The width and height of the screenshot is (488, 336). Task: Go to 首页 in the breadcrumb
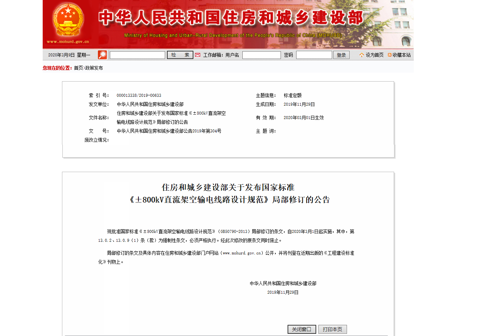(78, 68)
